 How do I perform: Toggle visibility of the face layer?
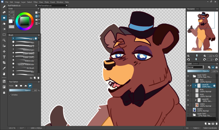(188, 81)
